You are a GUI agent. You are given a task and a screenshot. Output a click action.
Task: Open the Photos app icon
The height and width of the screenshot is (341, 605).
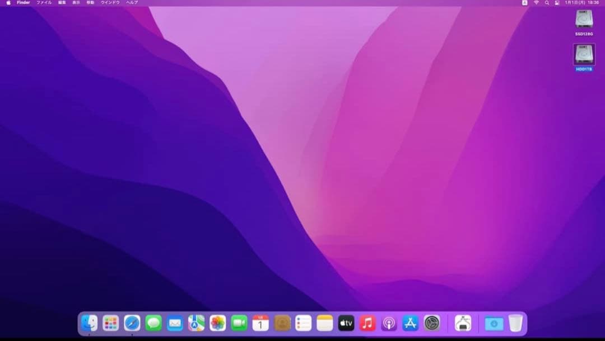pyautogui.click(x=218, y=323)
